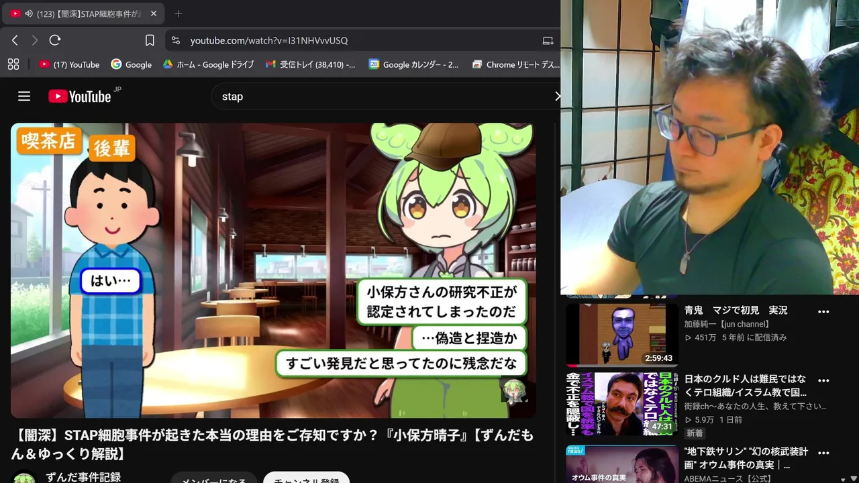Click the video title 【闇深】STAP細胞事件
Screen dimensions: 859x483
click(x=272, y=445)
